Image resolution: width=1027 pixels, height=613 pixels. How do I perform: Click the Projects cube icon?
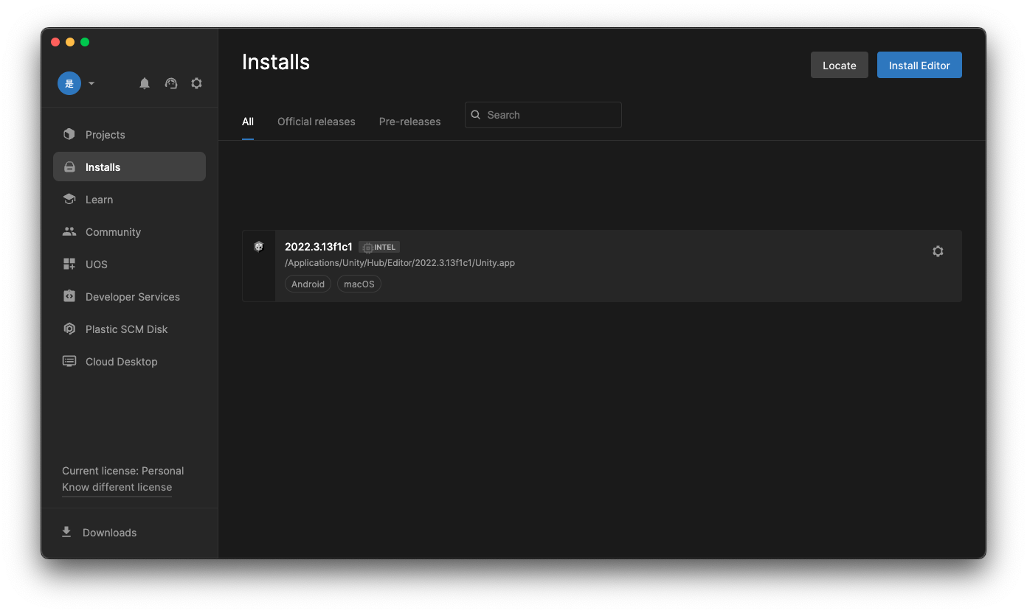click(69, 134)
